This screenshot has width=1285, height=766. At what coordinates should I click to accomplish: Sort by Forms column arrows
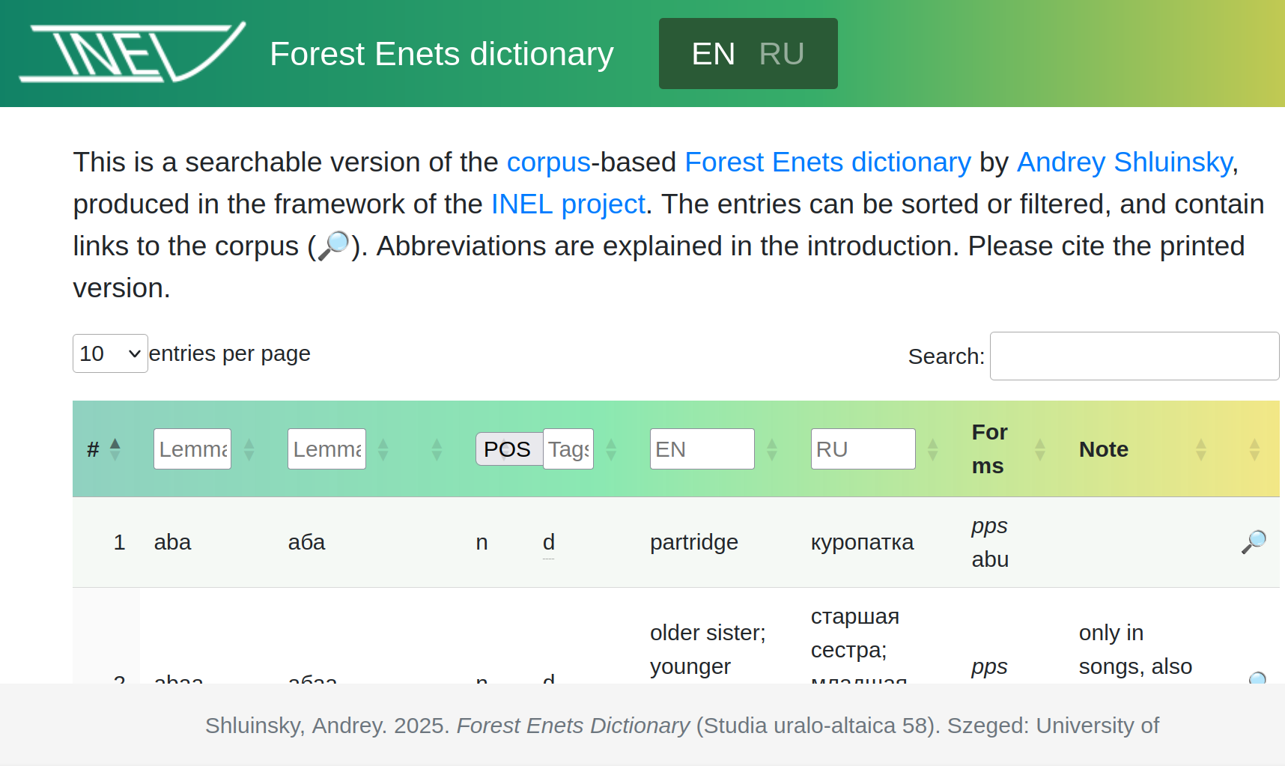[1039, 449]
